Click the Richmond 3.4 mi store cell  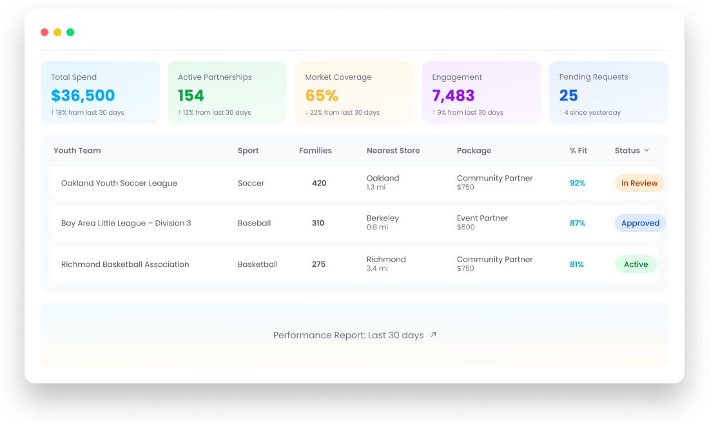click(386, 264)
